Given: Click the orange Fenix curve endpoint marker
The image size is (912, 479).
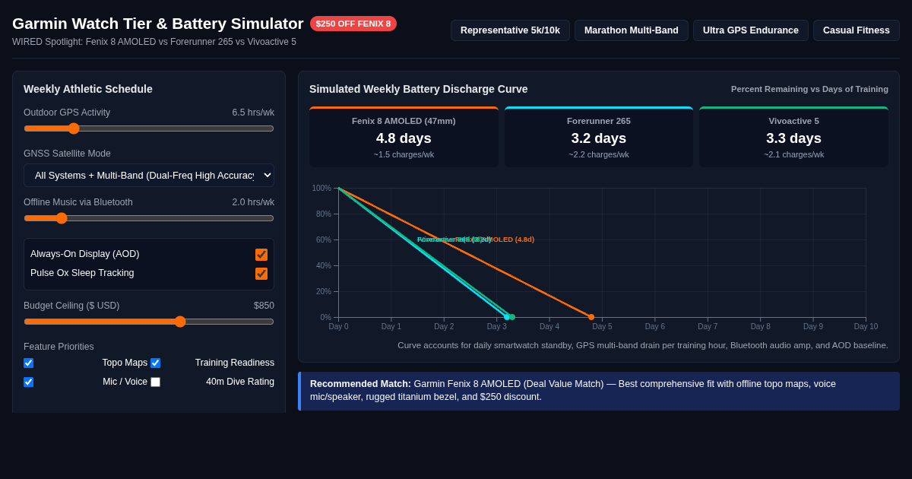Looking at the screenshot, I should 591,317.
